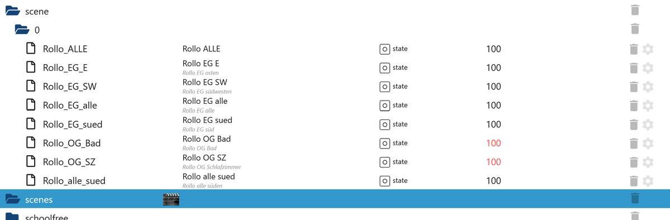Delete the Rollo_ALLE object with its trash icon
This screenshot has height=220, width=670.
[634, 49]
